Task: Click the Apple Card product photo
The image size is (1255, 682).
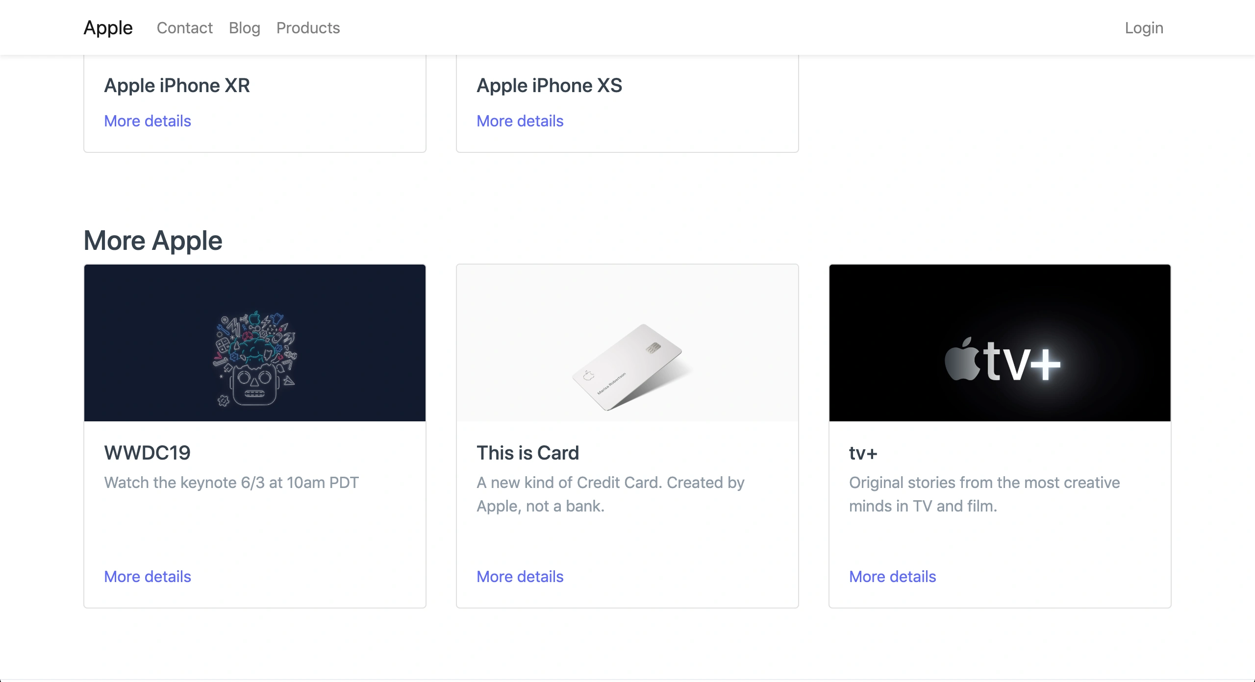Action: [x=627, y=343]
